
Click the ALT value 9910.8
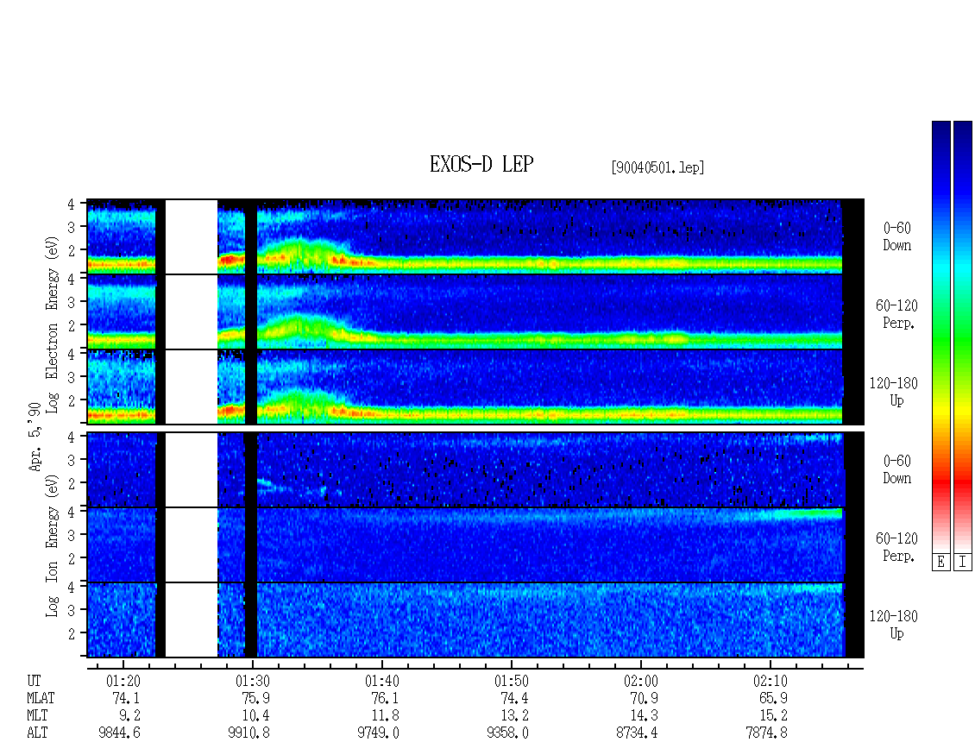click(x=248, y=733)
